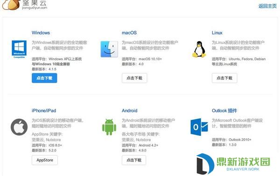
Task: Click the jianguoyun.com text under logo
Action: pos(35,7)
